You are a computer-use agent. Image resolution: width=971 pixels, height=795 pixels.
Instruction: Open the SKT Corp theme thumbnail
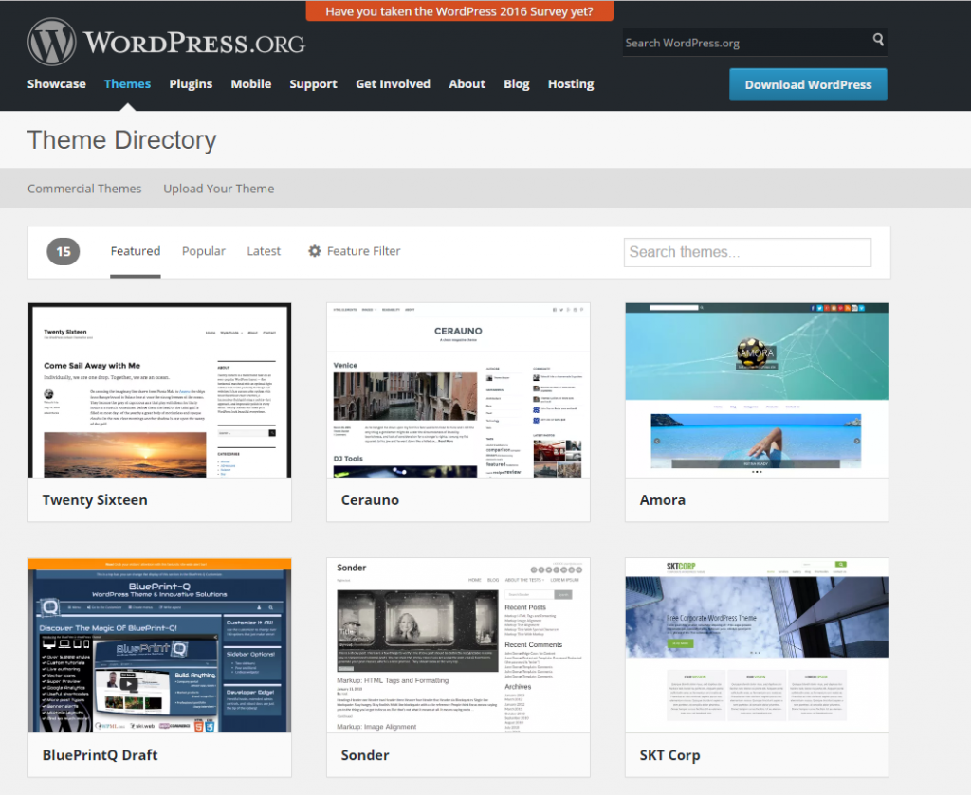tap(757, 645)
